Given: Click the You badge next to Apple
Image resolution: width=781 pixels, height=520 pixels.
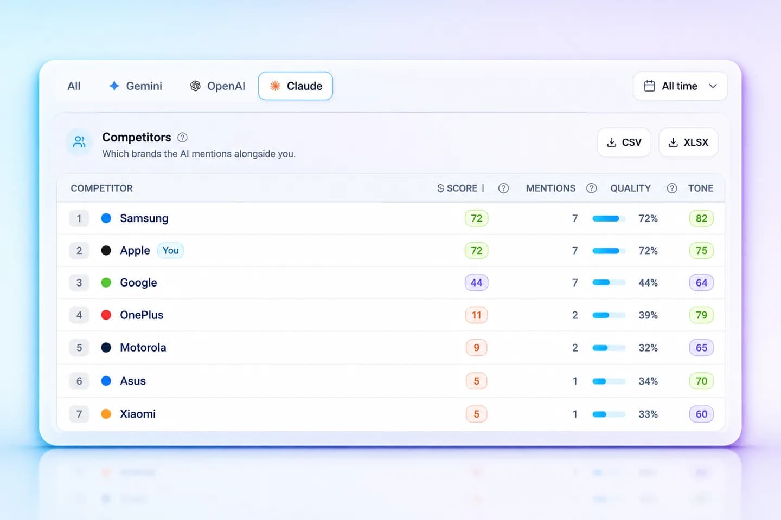Looking at the screenshot, I should [x=170, y=250].
